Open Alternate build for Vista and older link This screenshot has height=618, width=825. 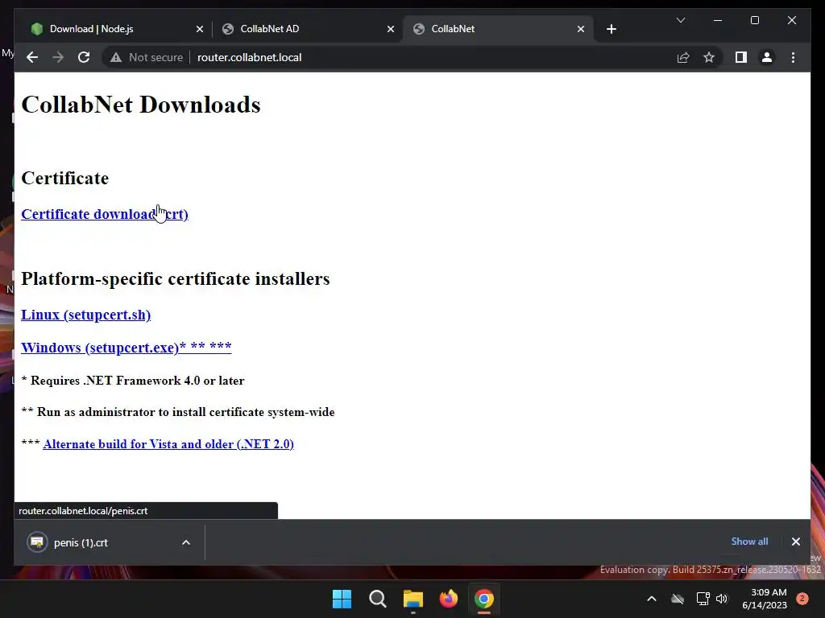[x=168, y=444]
